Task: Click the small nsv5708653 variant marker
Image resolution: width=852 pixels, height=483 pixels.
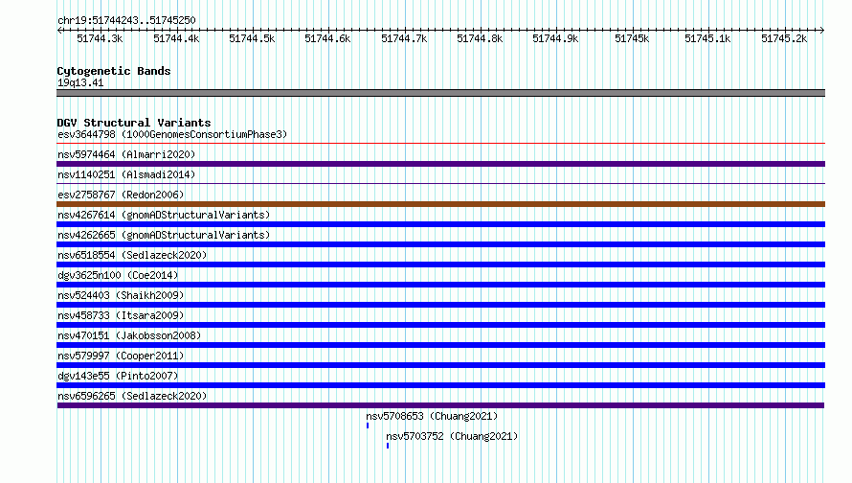Action: (x=368, y=425)
